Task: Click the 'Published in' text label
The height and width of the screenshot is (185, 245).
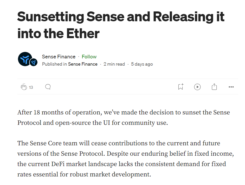Action: (x=55, y=64)
